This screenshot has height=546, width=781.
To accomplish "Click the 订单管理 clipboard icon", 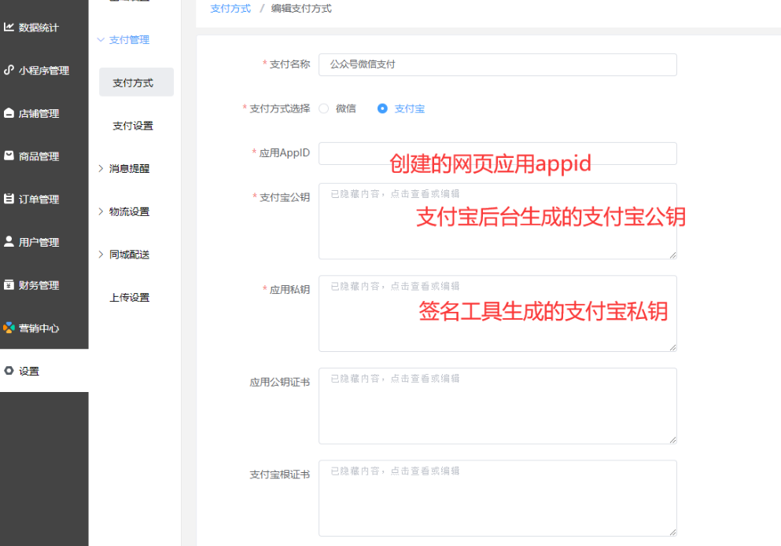I will pos(9,199).
